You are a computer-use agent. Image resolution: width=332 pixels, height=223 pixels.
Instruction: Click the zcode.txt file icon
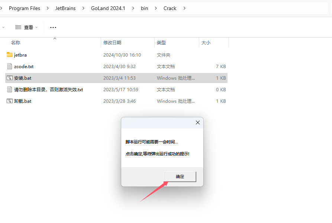click(10, 66)
